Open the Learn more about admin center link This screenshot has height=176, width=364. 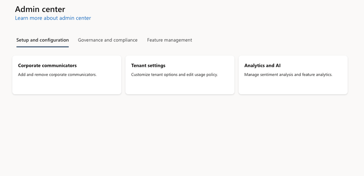[x=53, y=18]
